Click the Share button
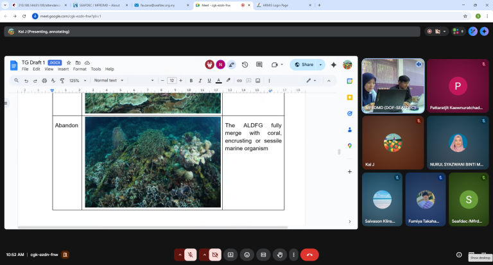Screen dimensions: 493x265 [304, 65]
